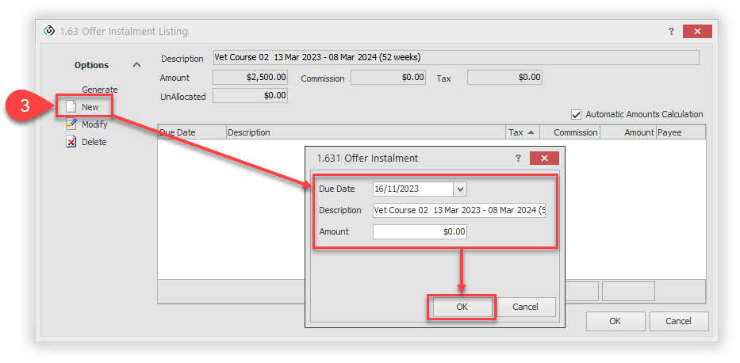This screenshot has width=740, height=363.
Task: Sort by the Tax column header
Action: click(x=521, y=132)
